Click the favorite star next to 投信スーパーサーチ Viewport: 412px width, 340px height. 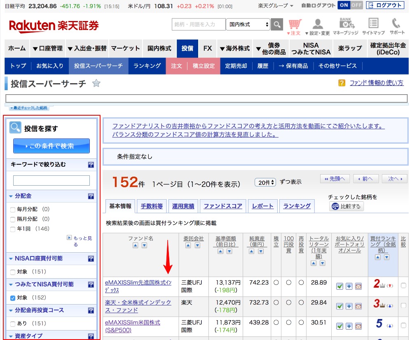[96, 83]
